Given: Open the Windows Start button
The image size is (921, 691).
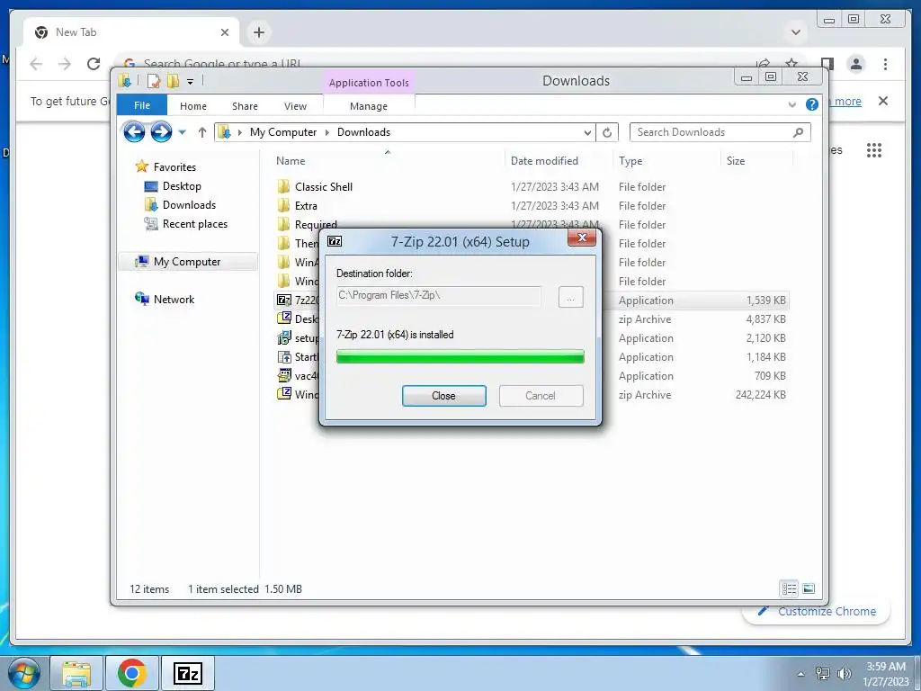Looking at the screenshot, I should tap(23, 673).
